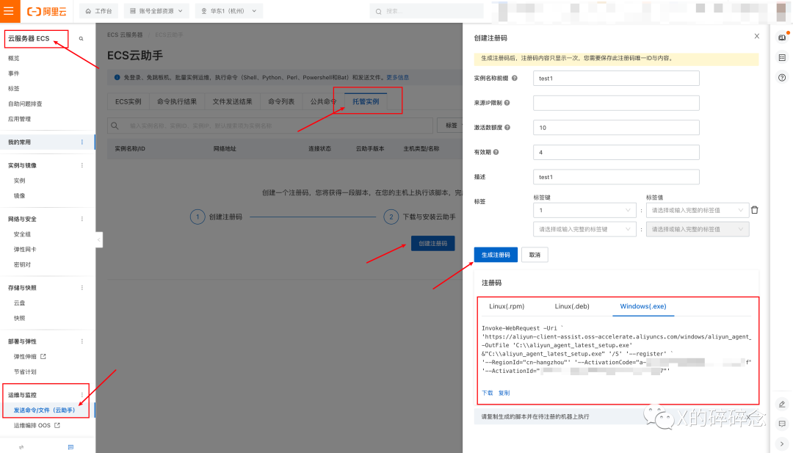Open the feedback chat icon in right rail
This screenshot has width=793, height=453.
(782, 424)
